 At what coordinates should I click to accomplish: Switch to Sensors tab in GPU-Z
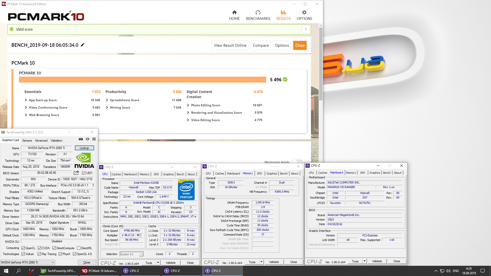pos(27,141)
